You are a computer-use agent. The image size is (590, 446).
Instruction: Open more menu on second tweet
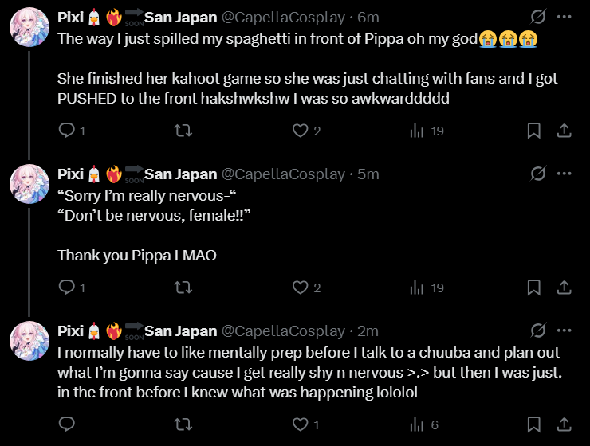pyautogui.click(x=564, y=174)
